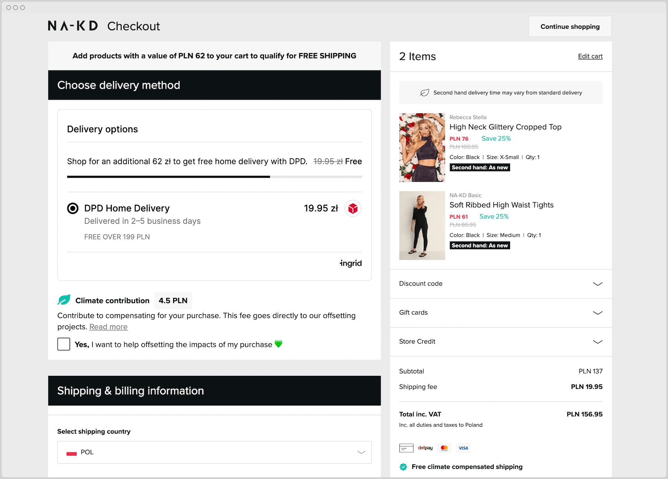Click the Mastercard payment icon

pos(444,448)
